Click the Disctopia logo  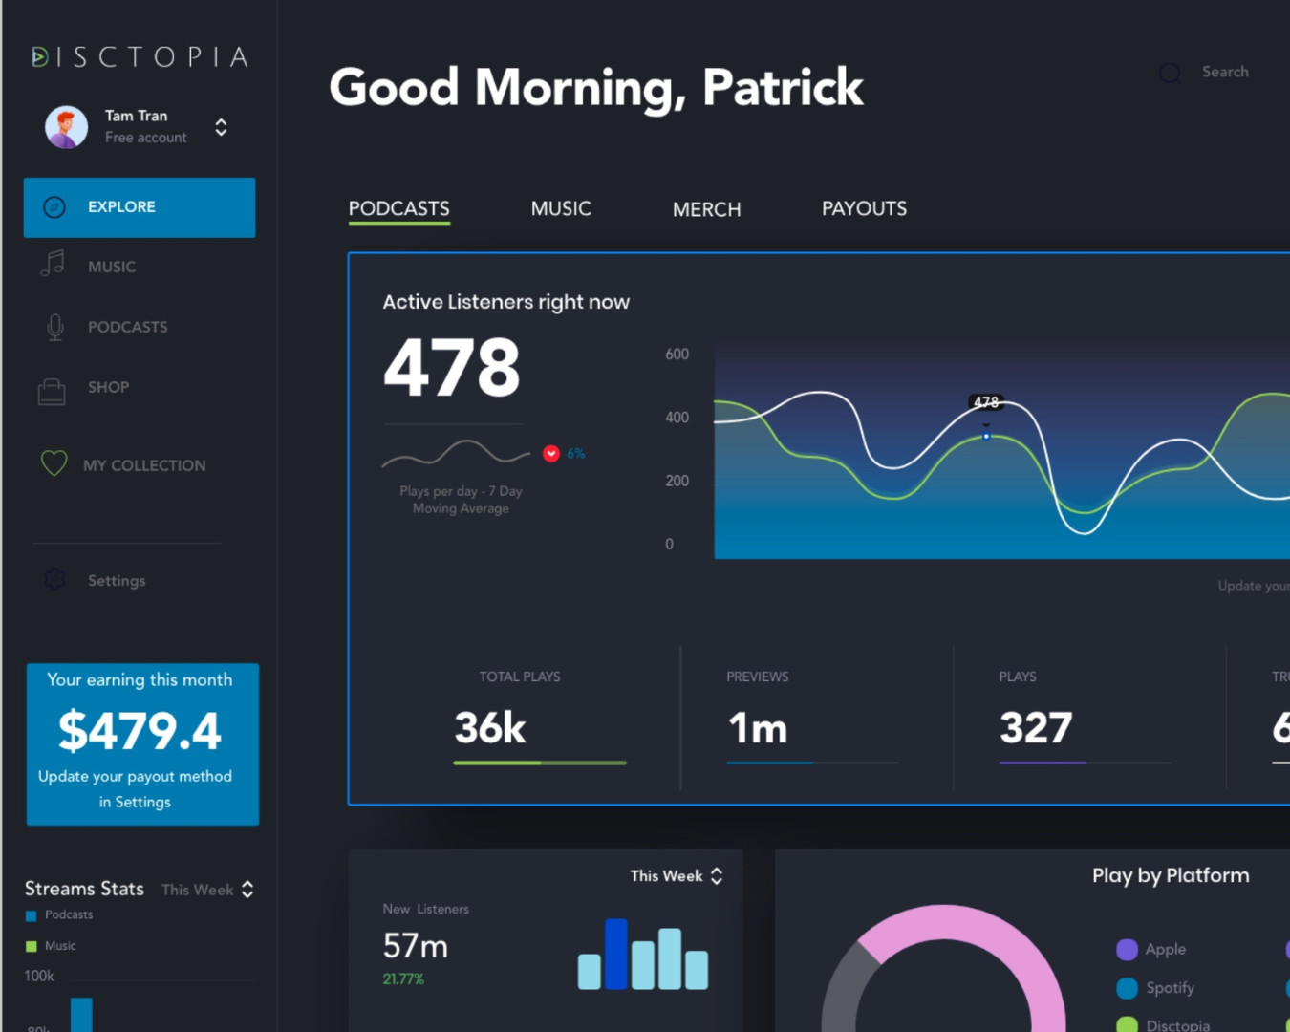click(140, 57)
